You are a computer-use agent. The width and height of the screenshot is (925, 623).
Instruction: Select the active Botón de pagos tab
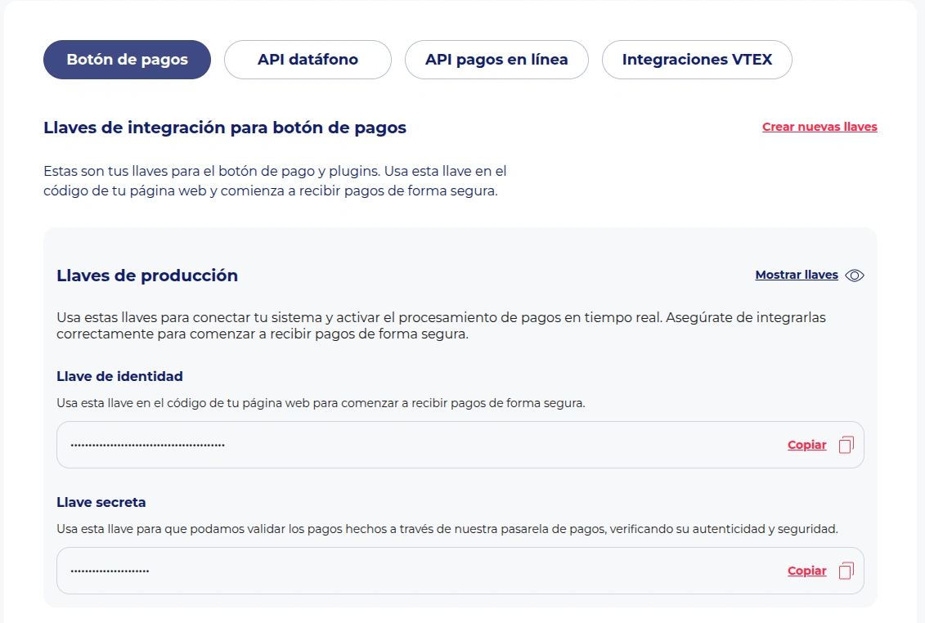127,59
